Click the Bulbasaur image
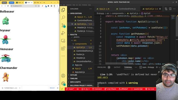The width and height of the screenshot is (178, 100). click(6, 21)
